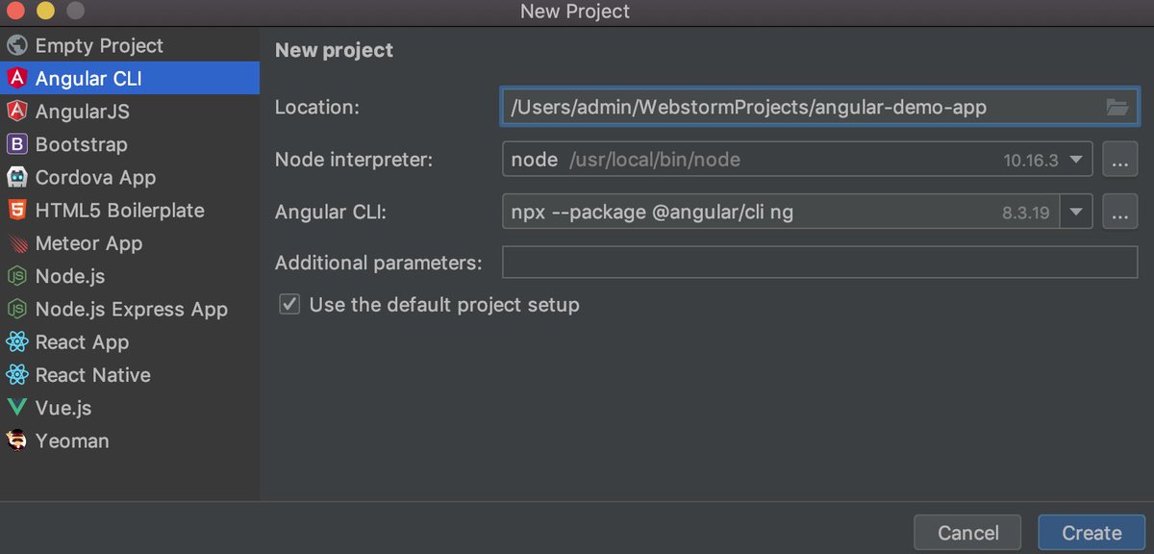
Task: Pick Yeoman project type
Action: 130,441
